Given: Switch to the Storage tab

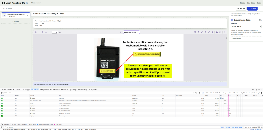Looking at the screenshot, I should [x=73, y=90].
